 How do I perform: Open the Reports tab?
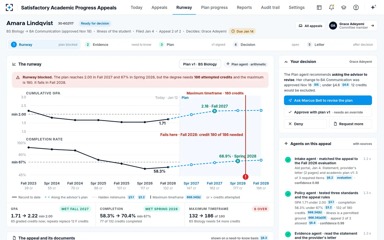click(x=244, y=7)
